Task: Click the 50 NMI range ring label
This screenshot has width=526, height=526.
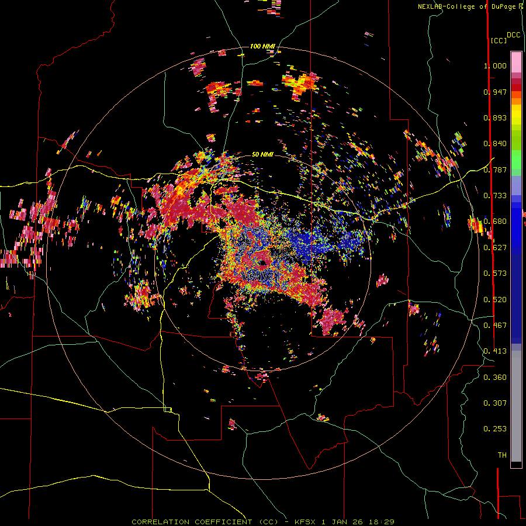Action: (x=262, y=154)
